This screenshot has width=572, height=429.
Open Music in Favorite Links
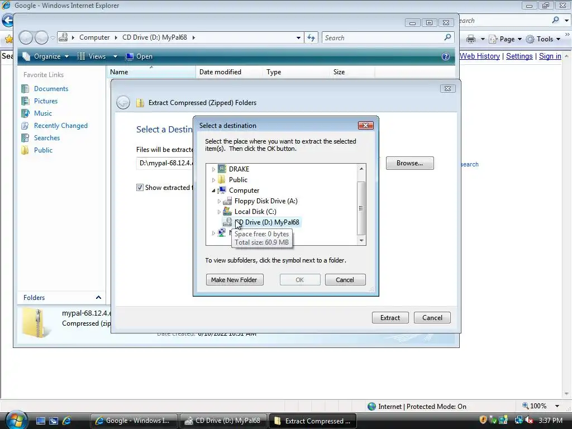(42, 113)
